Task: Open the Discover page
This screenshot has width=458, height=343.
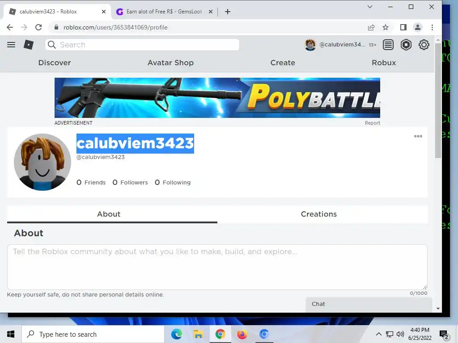Action: tap(55, 63)
